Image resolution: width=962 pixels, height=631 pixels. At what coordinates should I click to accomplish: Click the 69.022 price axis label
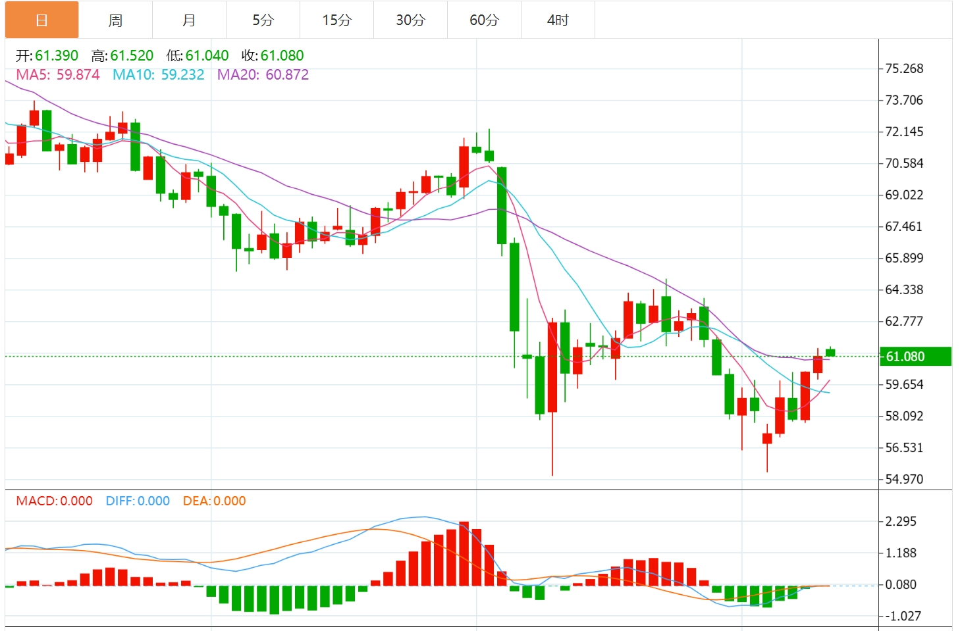[x=904, y=195]
